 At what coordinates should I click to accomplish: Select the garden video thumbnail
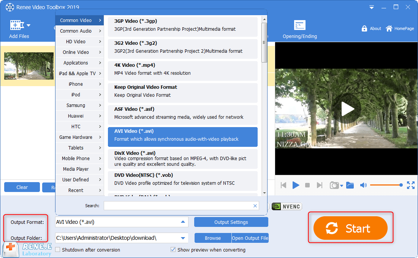pyautogui.click(x=29, y=66)
